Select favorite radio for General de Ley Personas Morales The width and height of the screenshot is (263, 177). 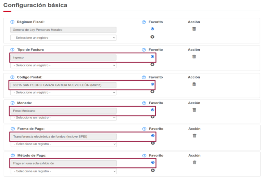pos(152,29)
